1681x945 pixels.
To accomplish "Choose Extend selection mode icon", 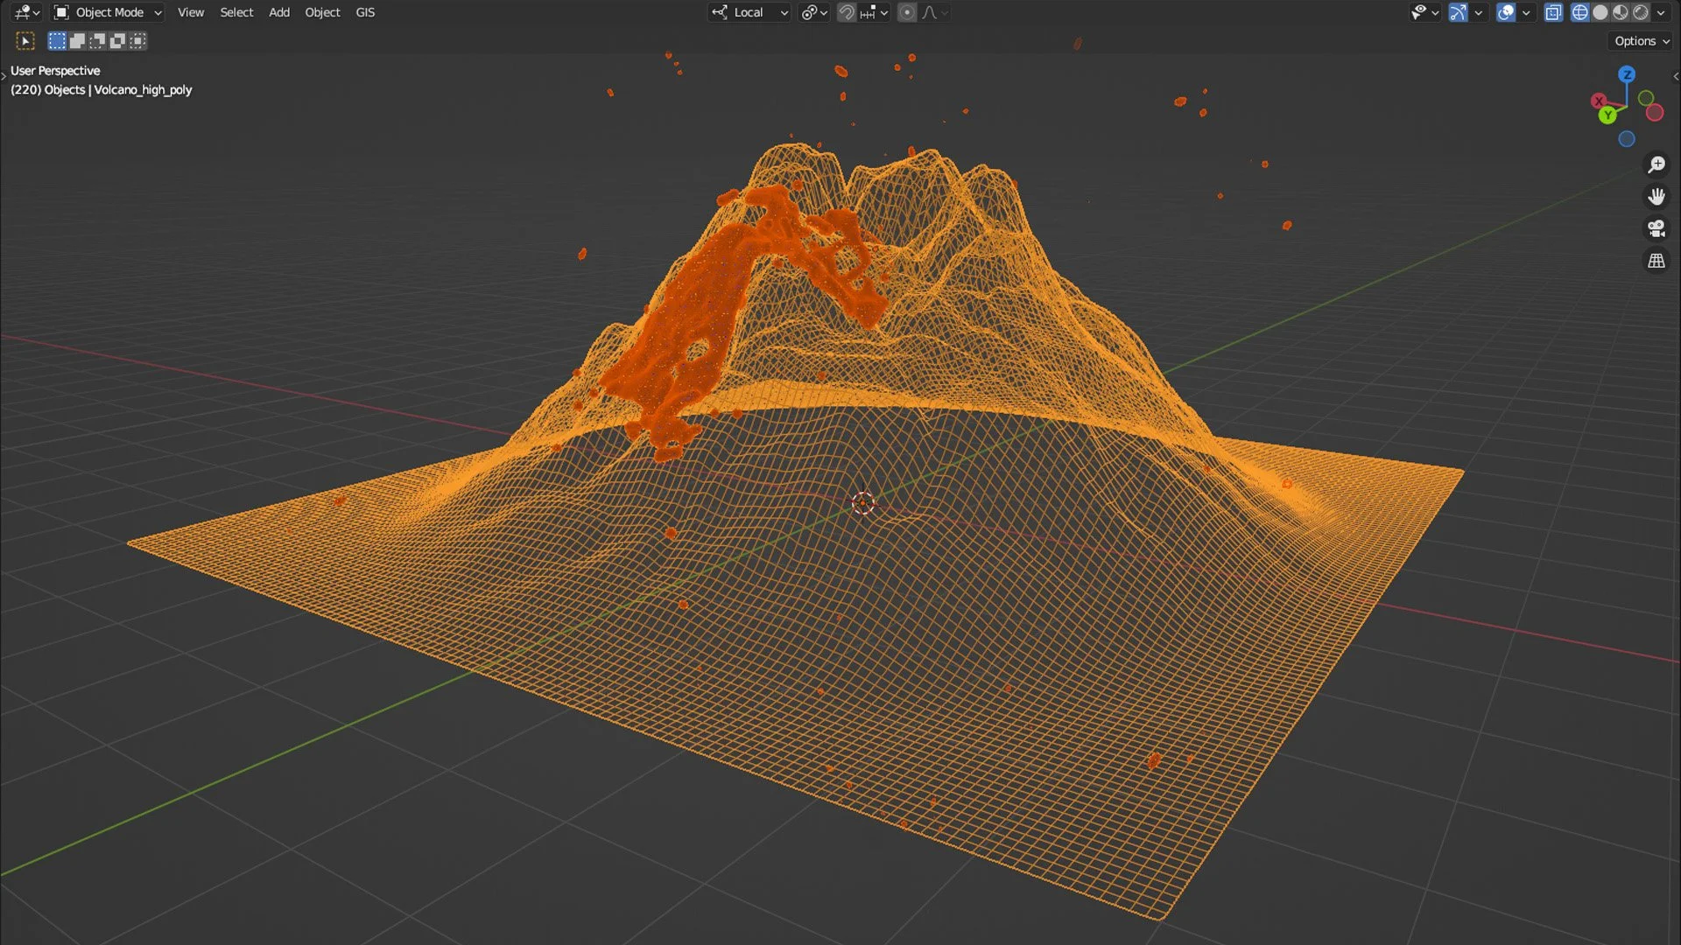I will [77, 41].
